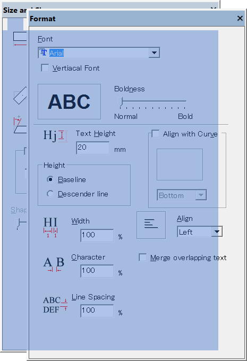The width and height of the screenshot is (247, 361).
Task: Click the HI character width icon
Action: click(x=50, y=227)
